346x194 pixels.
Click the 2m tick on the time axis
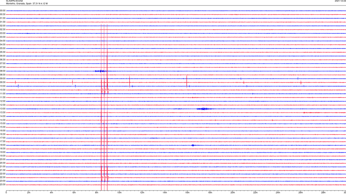tap(29, 193)
